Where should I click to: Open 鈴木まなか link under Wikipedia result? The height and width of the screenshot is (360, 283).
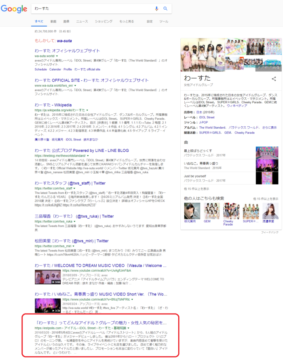click(91, 140)
